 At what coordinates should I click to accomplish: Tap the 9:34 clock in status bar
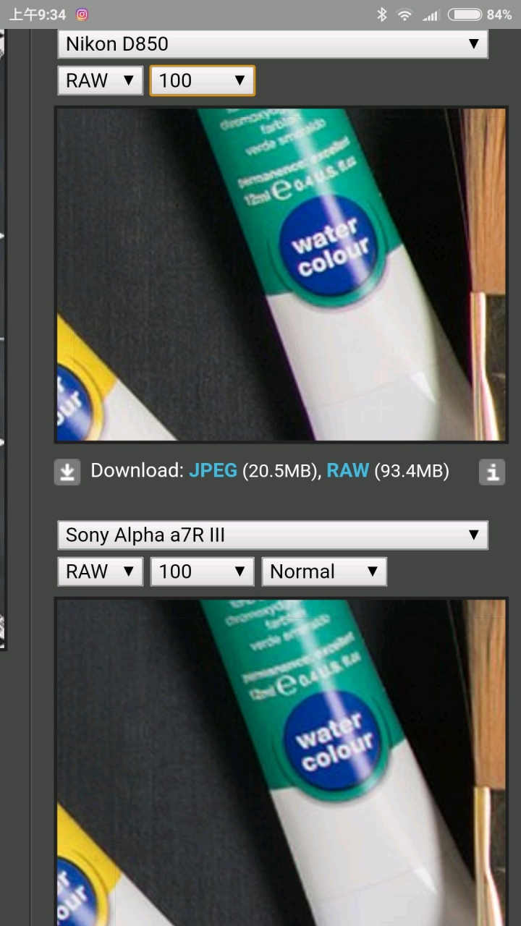(38, 14)
